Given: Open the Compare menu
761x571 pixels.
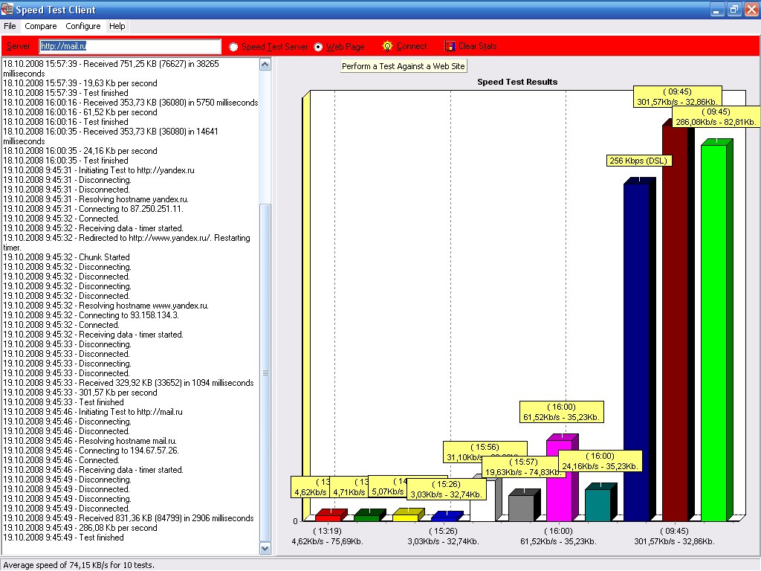Looking at the screenshot, I should tap(40, 26).
